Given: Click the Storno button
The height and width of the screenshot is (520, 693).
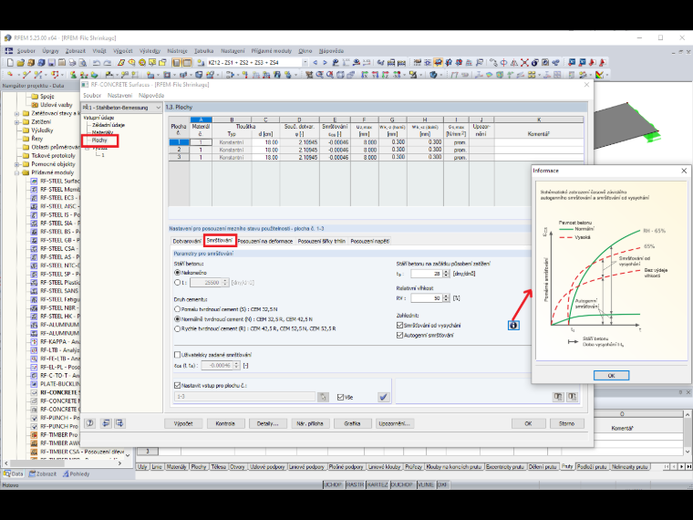Looking at the screenshot, I should [566, 423].
